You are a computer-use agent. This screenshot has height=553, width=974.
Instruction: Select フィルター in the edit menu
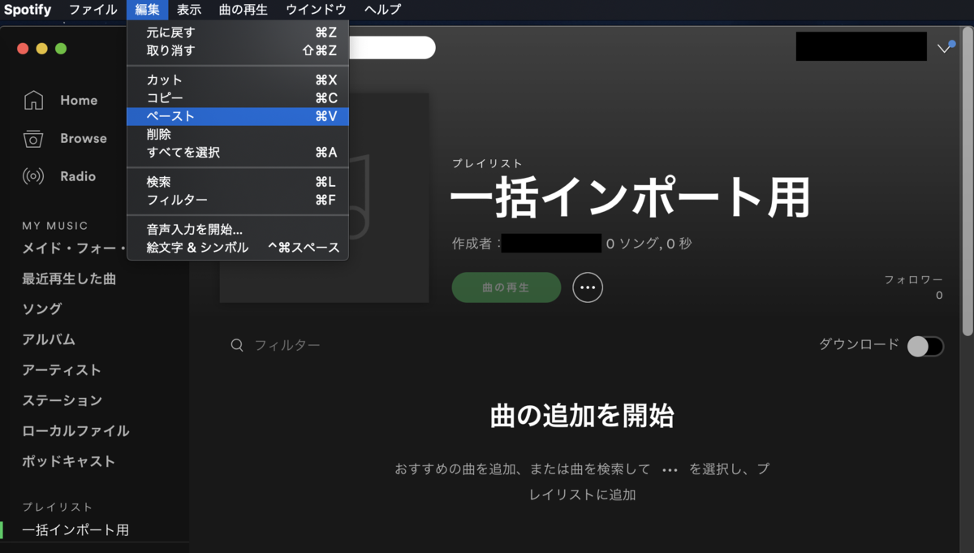click(238, 200)
